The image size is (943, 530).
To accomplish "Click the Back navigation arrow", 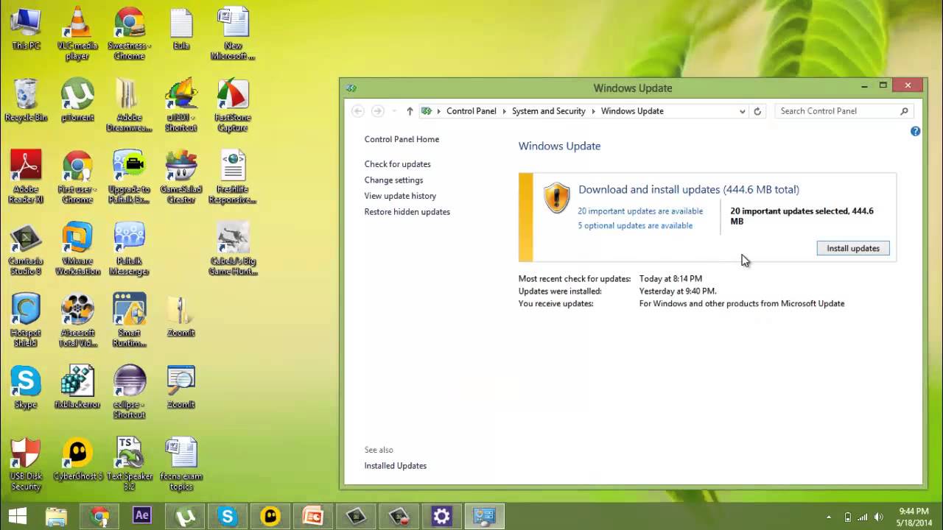I will pos(358,111).
